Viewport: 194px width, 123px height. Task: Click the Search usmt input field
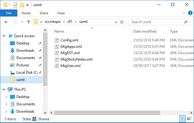[x=158, y=22]
